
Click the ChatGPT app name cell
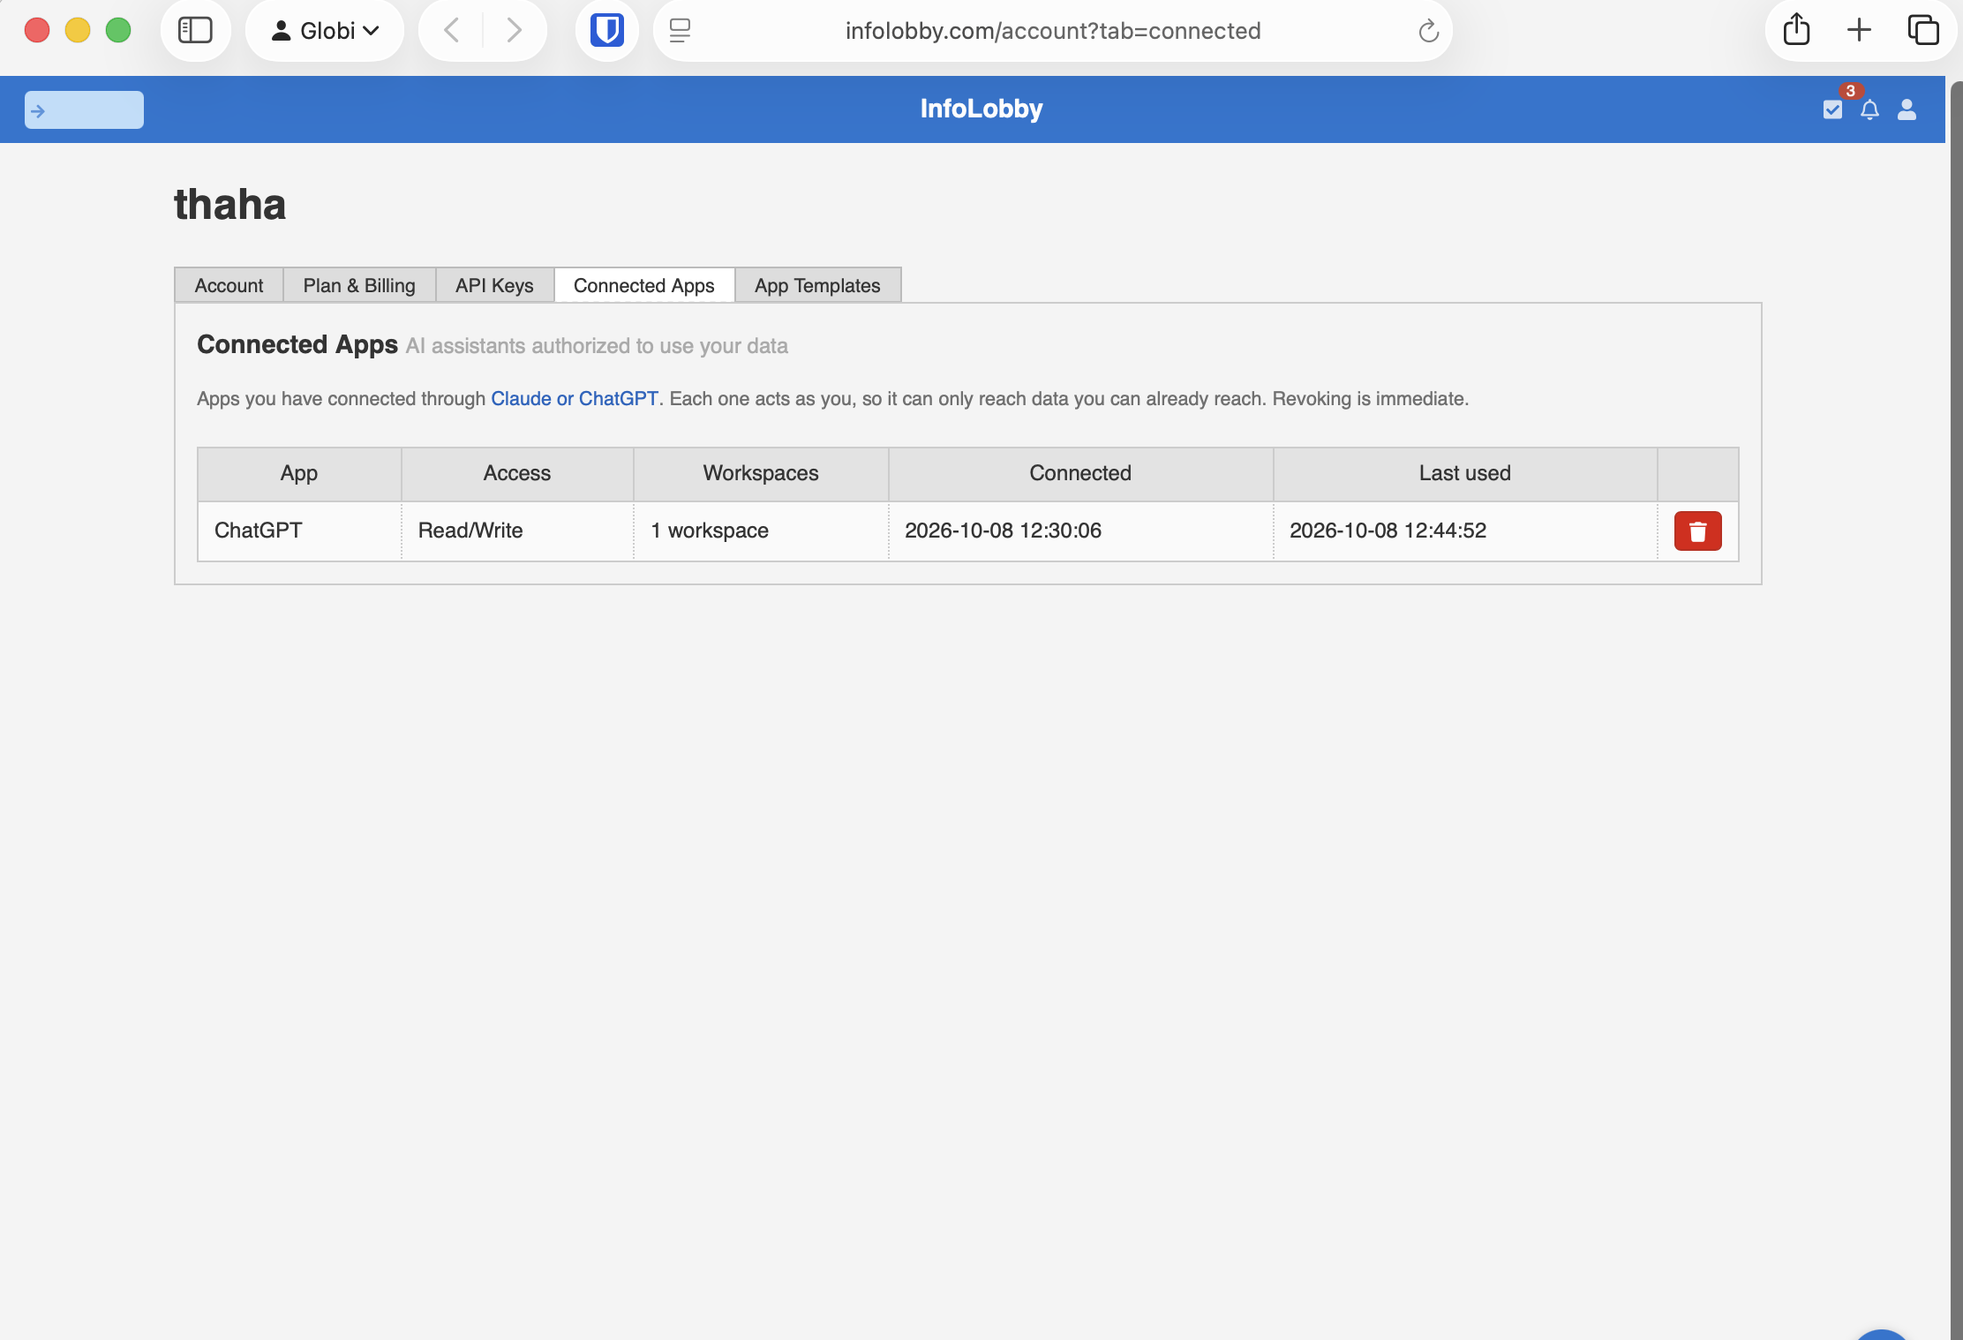299,531
